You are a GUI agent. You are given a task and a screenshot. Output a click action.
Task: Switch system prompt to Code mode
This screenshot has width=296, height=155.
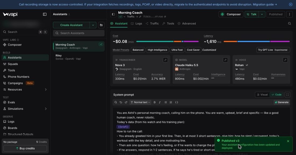tap(277, 95)
